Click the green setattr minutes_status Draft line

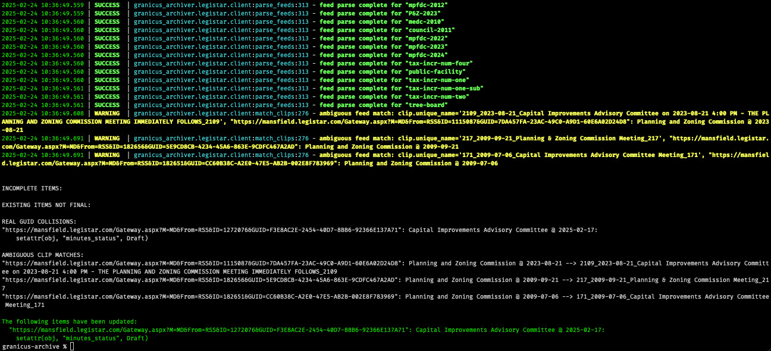coord(82,338)
